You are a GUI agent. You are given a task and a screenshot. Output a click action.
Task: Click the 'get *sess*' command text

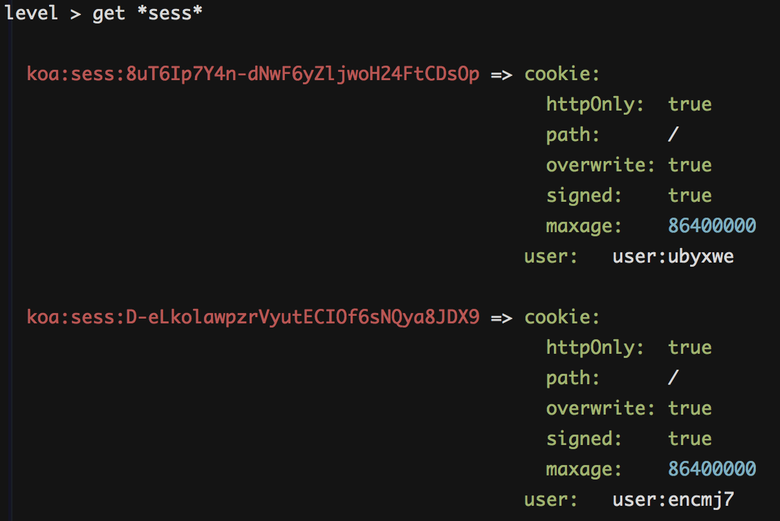[147, 13]
